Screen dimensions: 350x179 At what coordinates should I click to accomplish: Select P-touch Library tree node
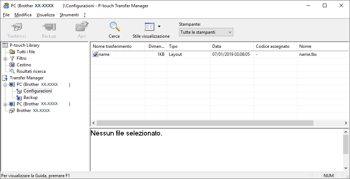tap(25, 45)
